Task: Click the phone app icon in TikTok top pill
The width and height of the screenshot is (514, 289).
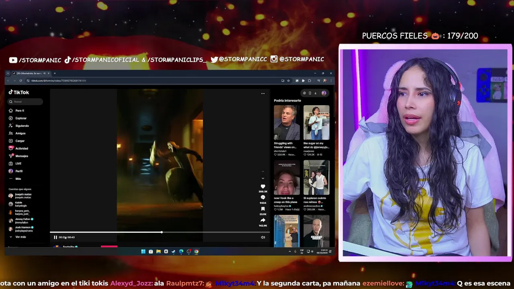Action: (310, 93)
